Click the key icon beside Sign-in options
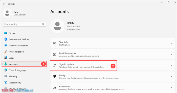The image size is (177, 93). pyautogui.click(x=55, y=65)
